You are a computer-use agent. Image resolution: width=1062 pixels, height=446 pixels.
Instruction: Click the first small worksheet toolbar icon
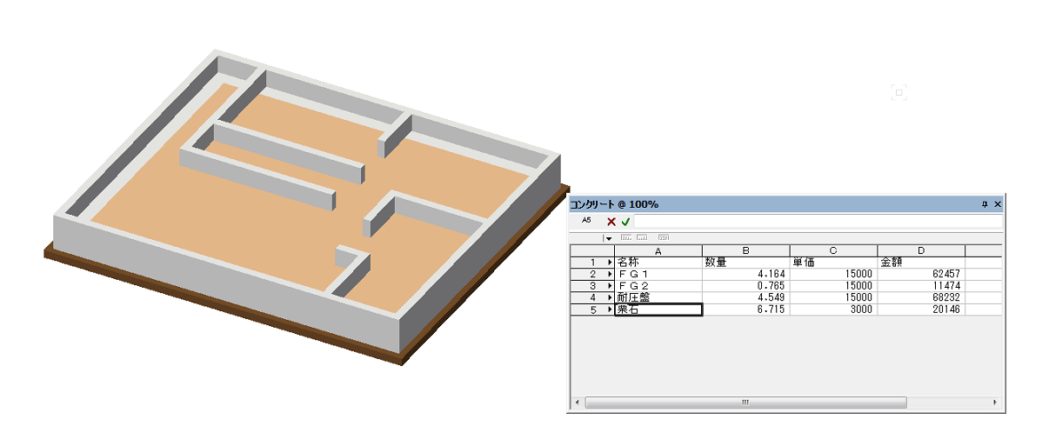click(x=625, y=237)
